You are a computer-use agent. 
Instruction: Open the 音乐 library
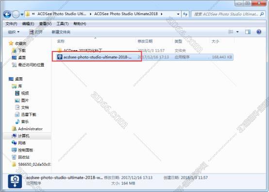click(x=25, y=122)
